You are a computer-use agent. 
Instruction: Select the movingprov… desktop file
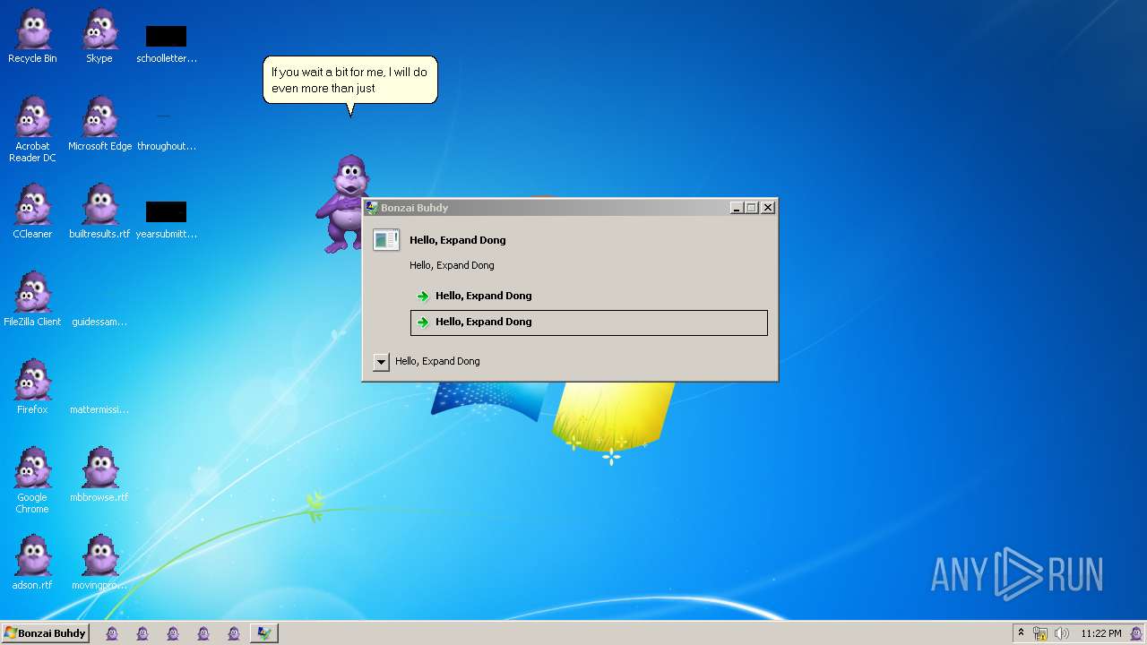tap(99, 563)
